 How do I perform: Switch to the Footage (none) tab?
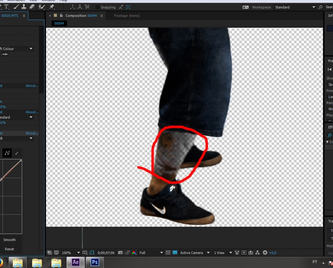pyautogui.click(x=126, y=16)
